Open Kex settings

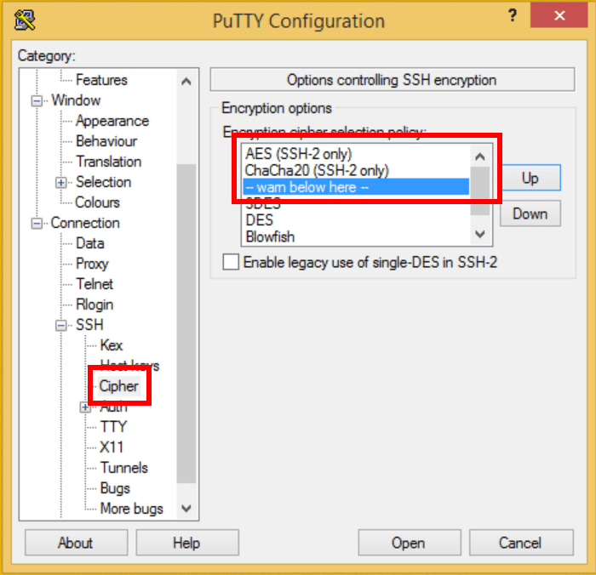click(111, 345)
